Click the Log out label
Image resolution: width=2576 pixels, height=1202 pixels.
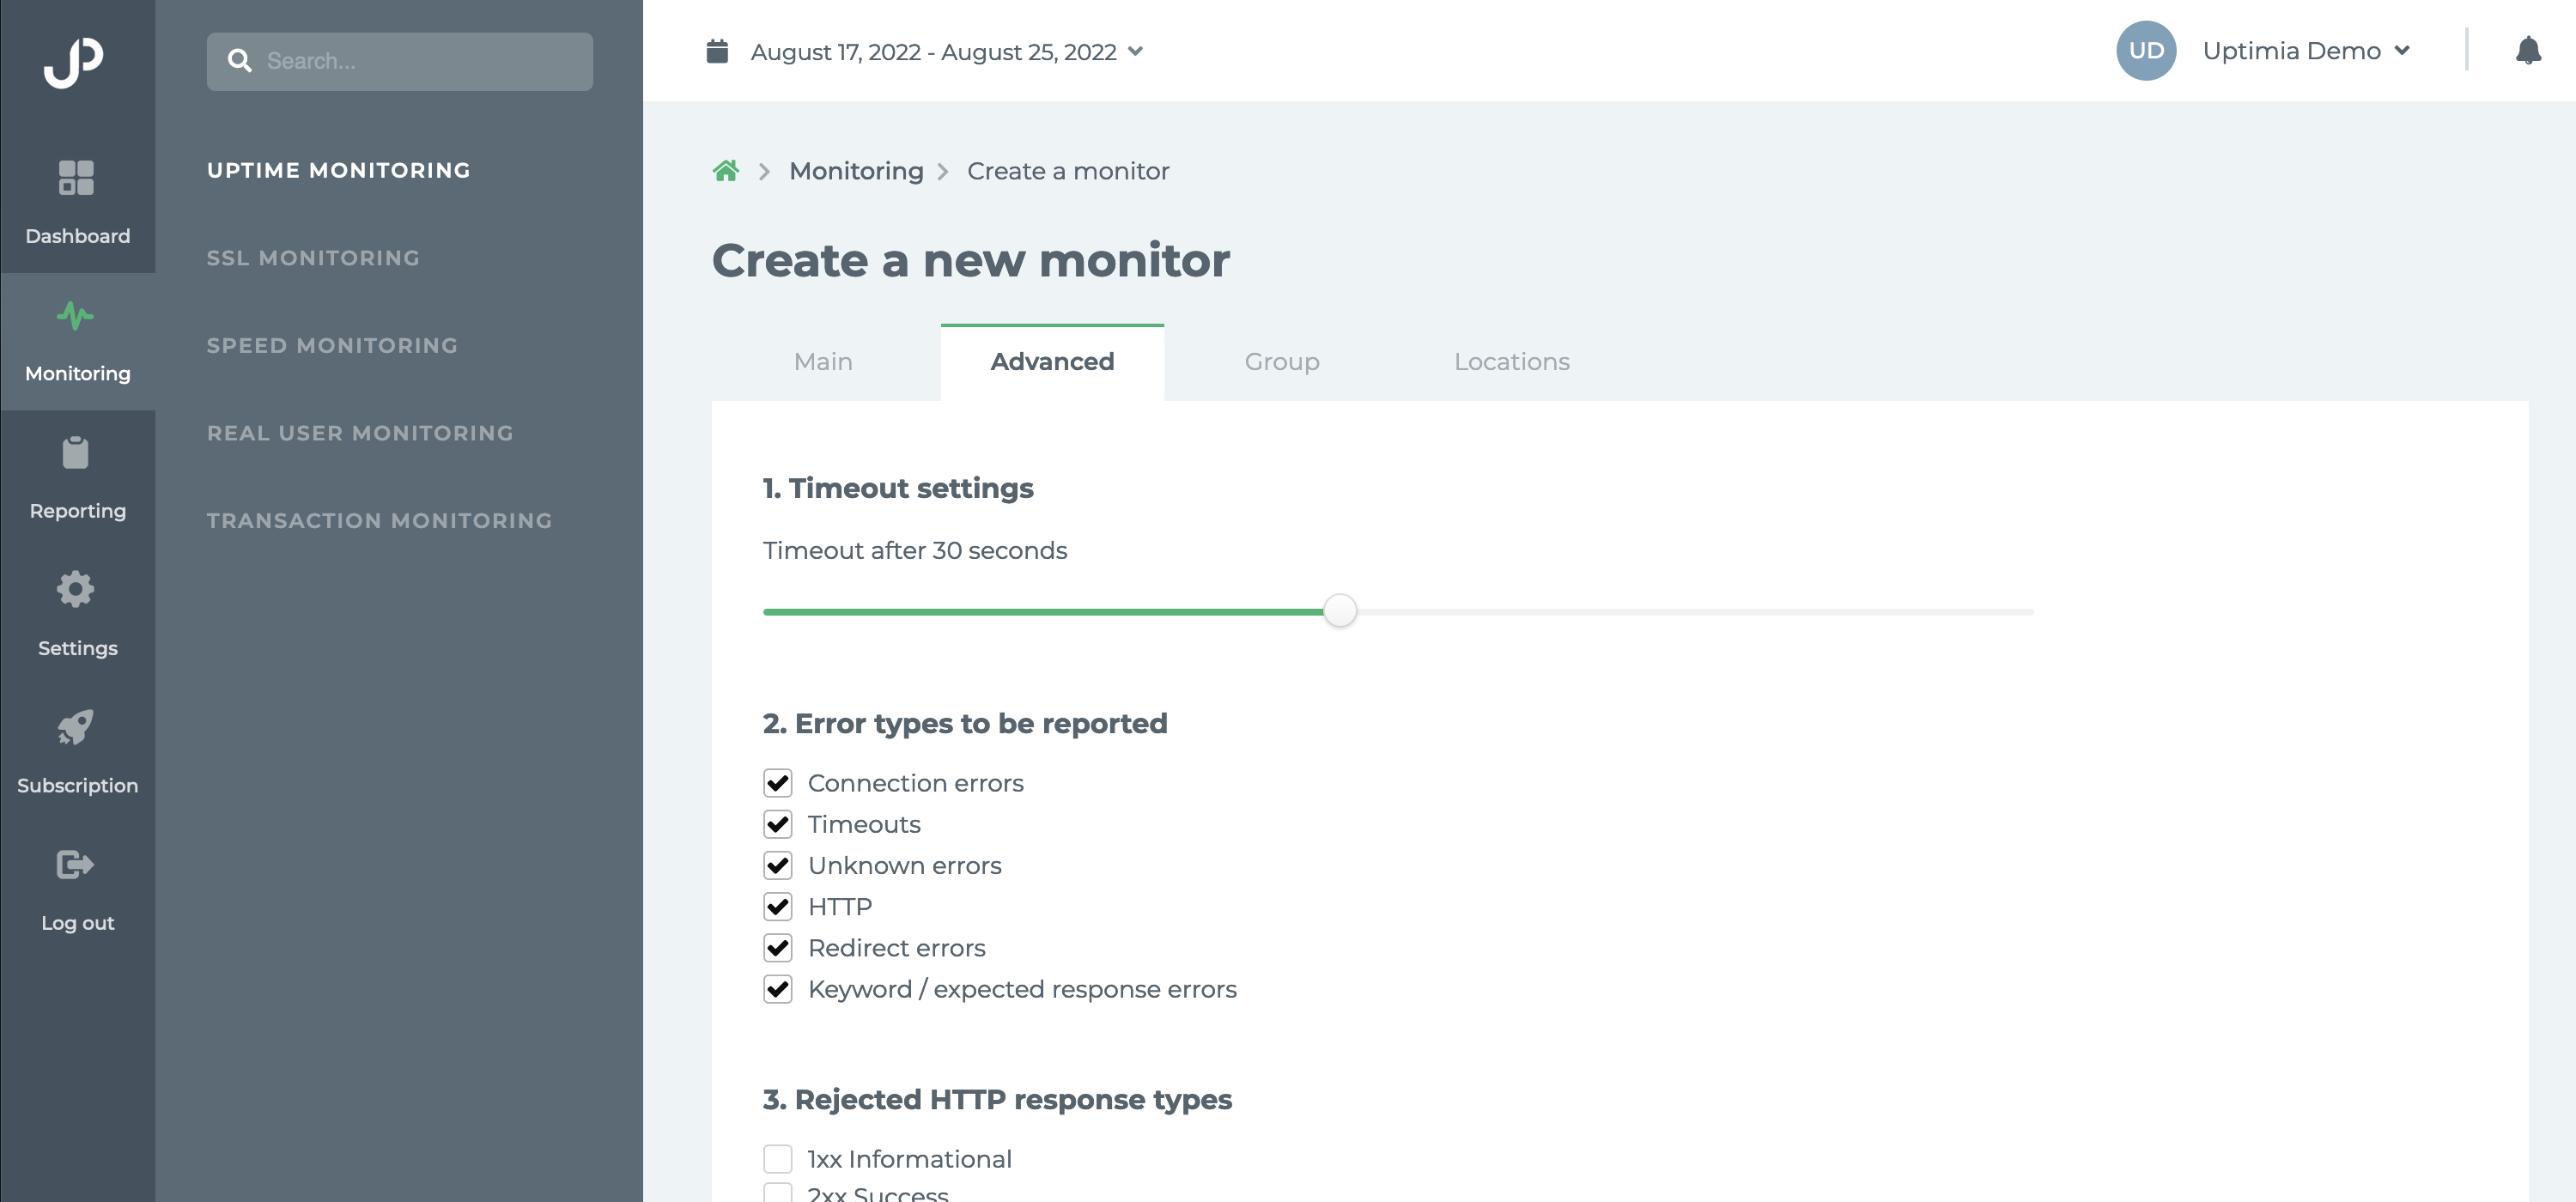pos(77,923)
